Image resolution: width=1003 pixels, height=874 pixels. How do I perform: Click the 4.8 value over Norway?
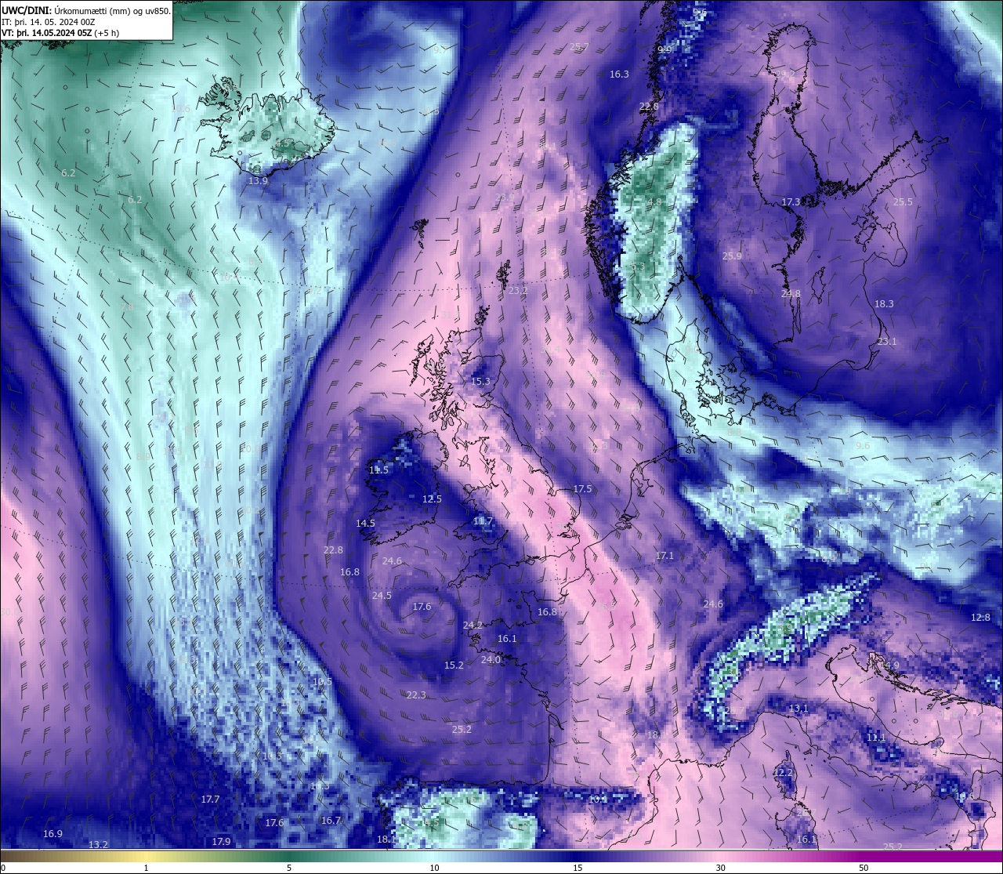654,202
